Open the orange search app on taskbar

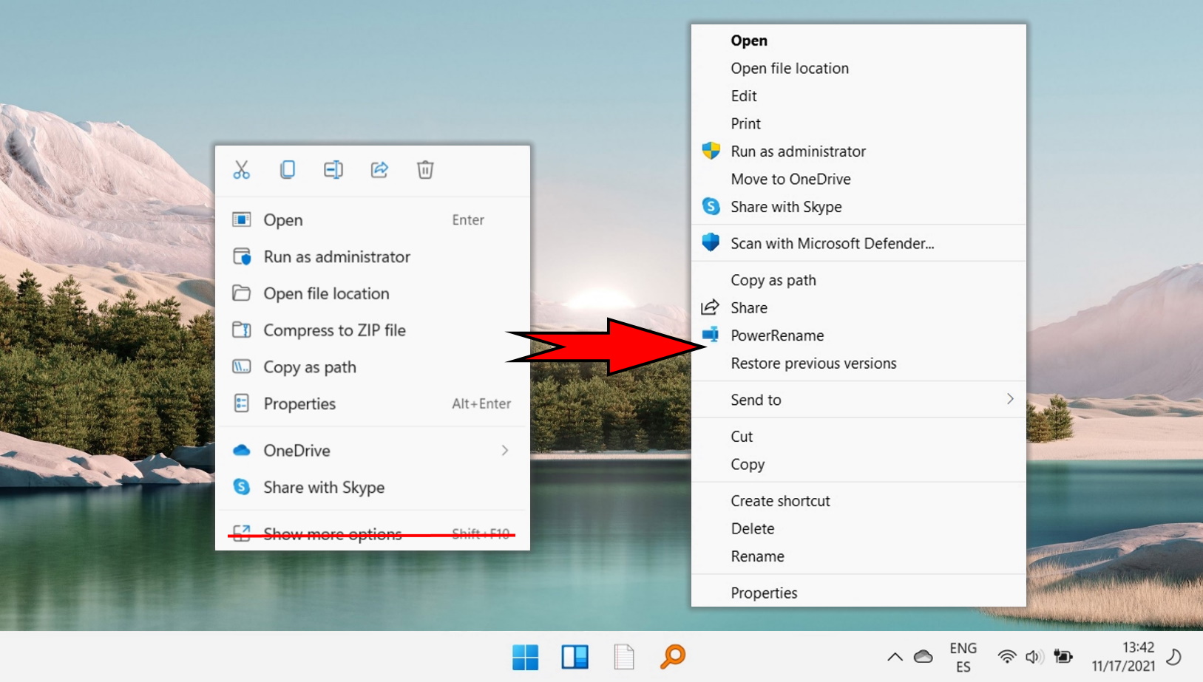tap(673, 656)
